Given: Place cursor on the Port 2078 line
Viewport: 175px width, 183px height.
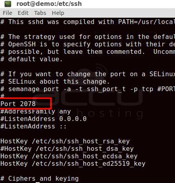Looking at the screenshot, I should [18, 104].
